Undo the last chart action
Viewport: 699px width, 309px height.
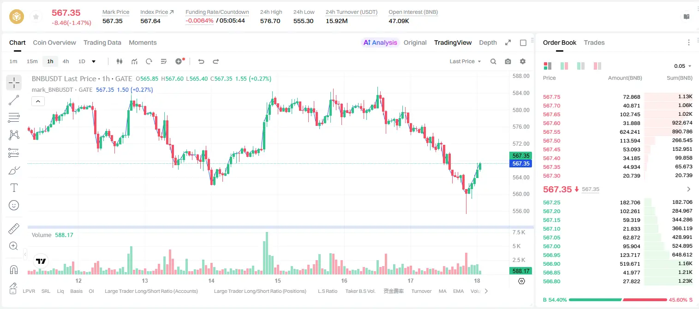pos(201,61)
